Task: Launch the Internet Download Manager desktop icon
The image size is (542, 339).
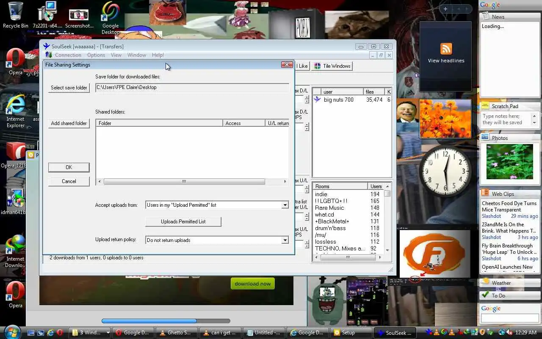Action: 15,251
